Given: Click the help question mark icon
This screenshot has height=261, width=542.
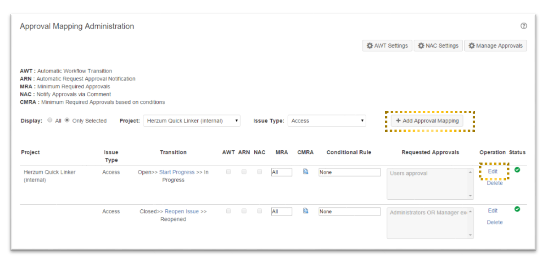Looking at the screenshot, I should [523, 26].
